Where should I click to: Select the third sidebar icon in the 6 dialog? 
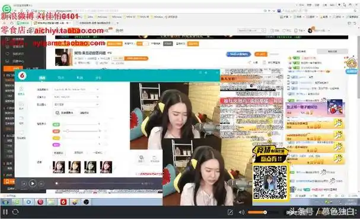21,120
